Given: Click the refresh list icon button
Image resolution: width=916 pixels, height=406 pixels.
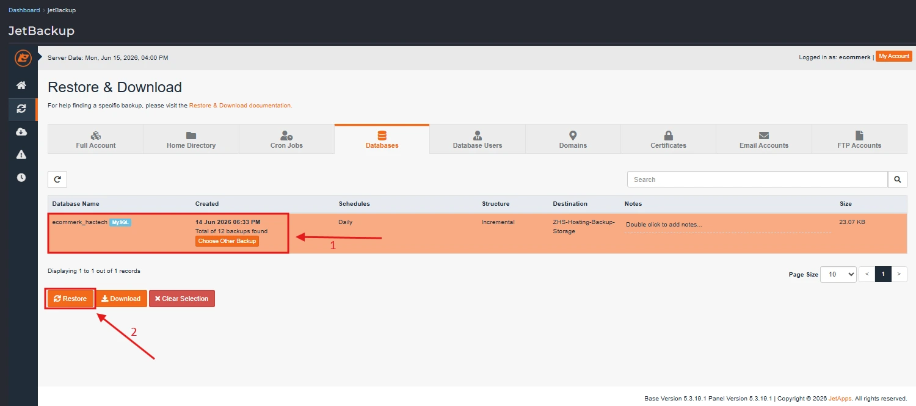Looking at the screenshot, I should point(57,179).
